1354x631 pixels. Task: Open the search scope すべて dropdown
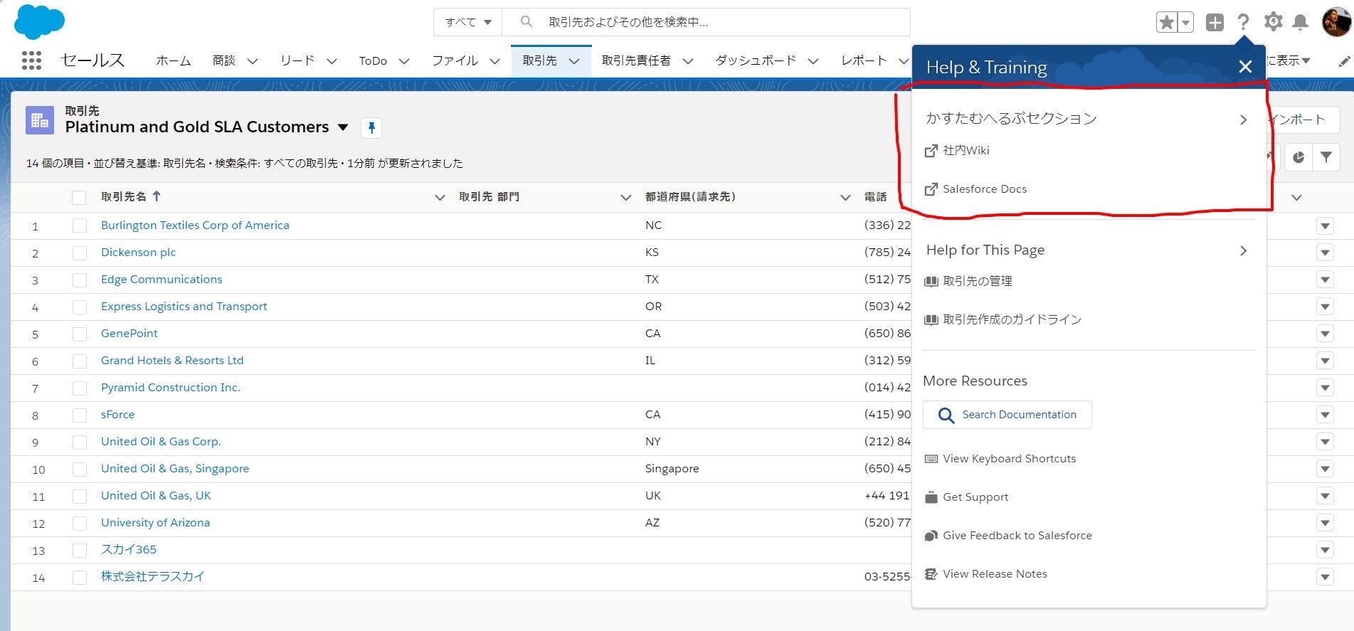click(x=468, y=22)
